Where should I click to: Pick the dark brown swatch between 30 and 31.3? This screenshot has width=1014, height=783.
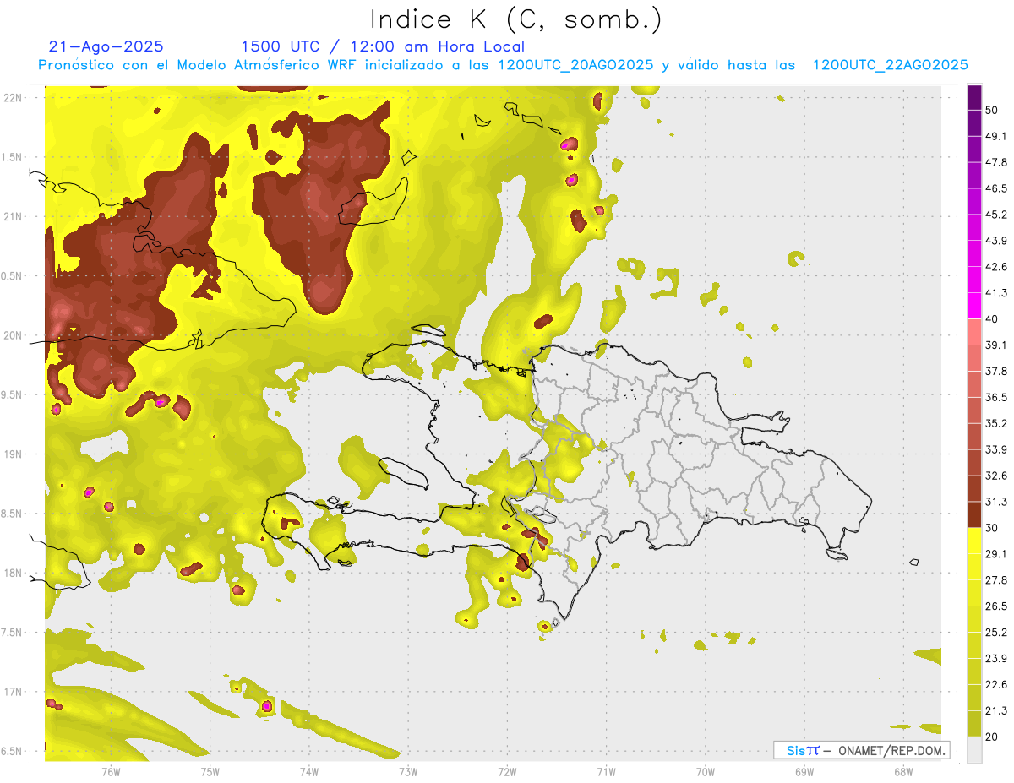(974, 514)
